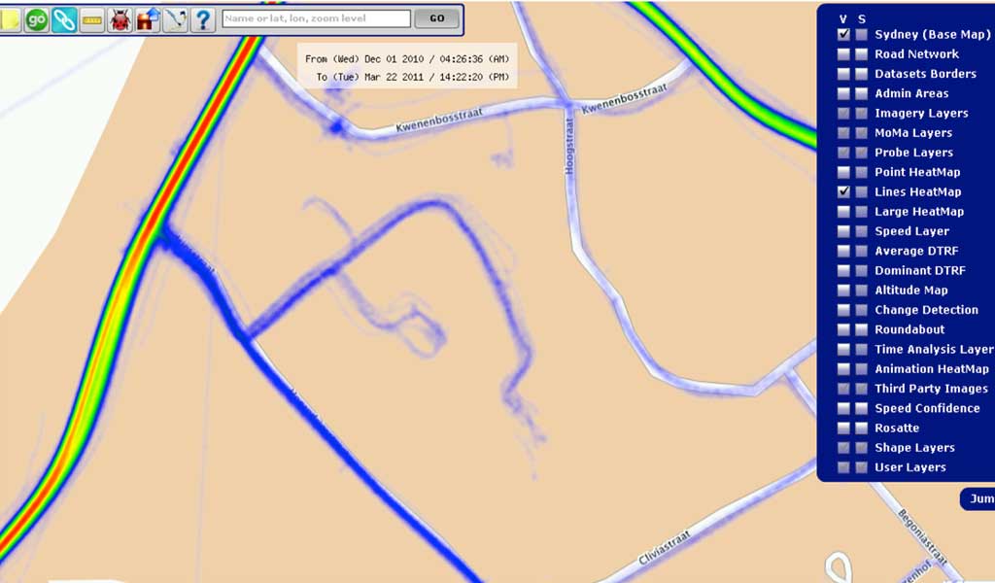
Task: Click the GO search button
Action: [436, 18]
